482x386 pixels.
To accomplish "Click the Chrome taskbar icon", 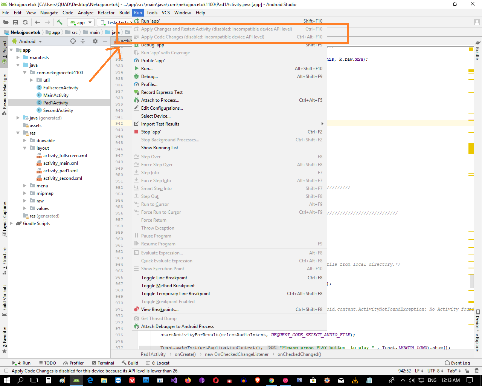I will [x=272, y=380].
